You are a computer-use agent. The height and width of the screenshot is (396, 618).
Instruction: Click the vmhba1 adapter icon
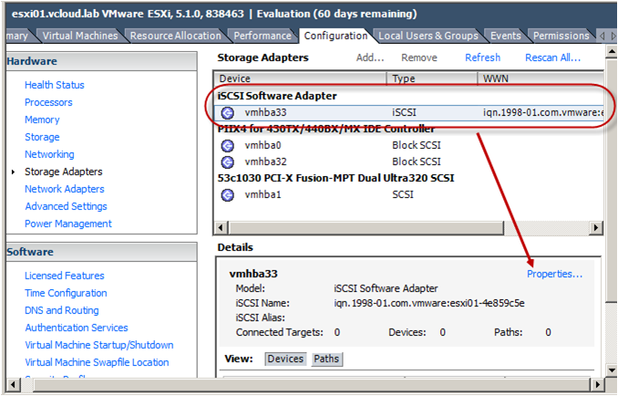[x=227, y=195]
